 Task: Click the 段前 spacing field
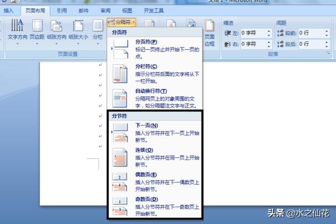(x=311, y=33)
